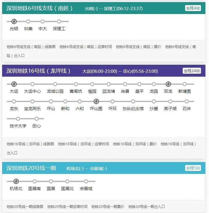Open 地铁20号线一期运营时间 link
The image size is (209, 213).
click(x=67, y=207)
